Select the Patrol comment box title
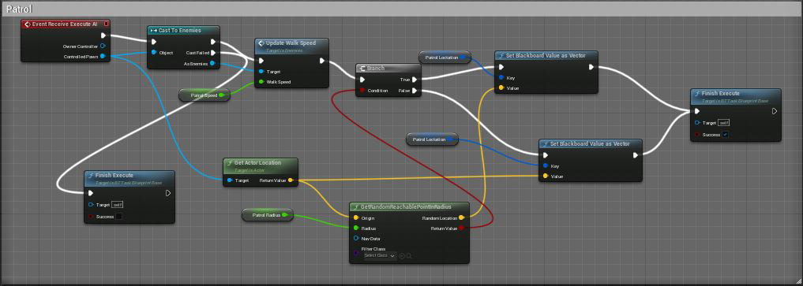Screen dimensions: 803x286 click(20, 9)
